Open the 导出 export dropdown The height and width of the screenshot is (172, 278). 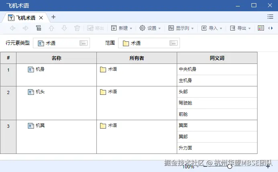240,28
